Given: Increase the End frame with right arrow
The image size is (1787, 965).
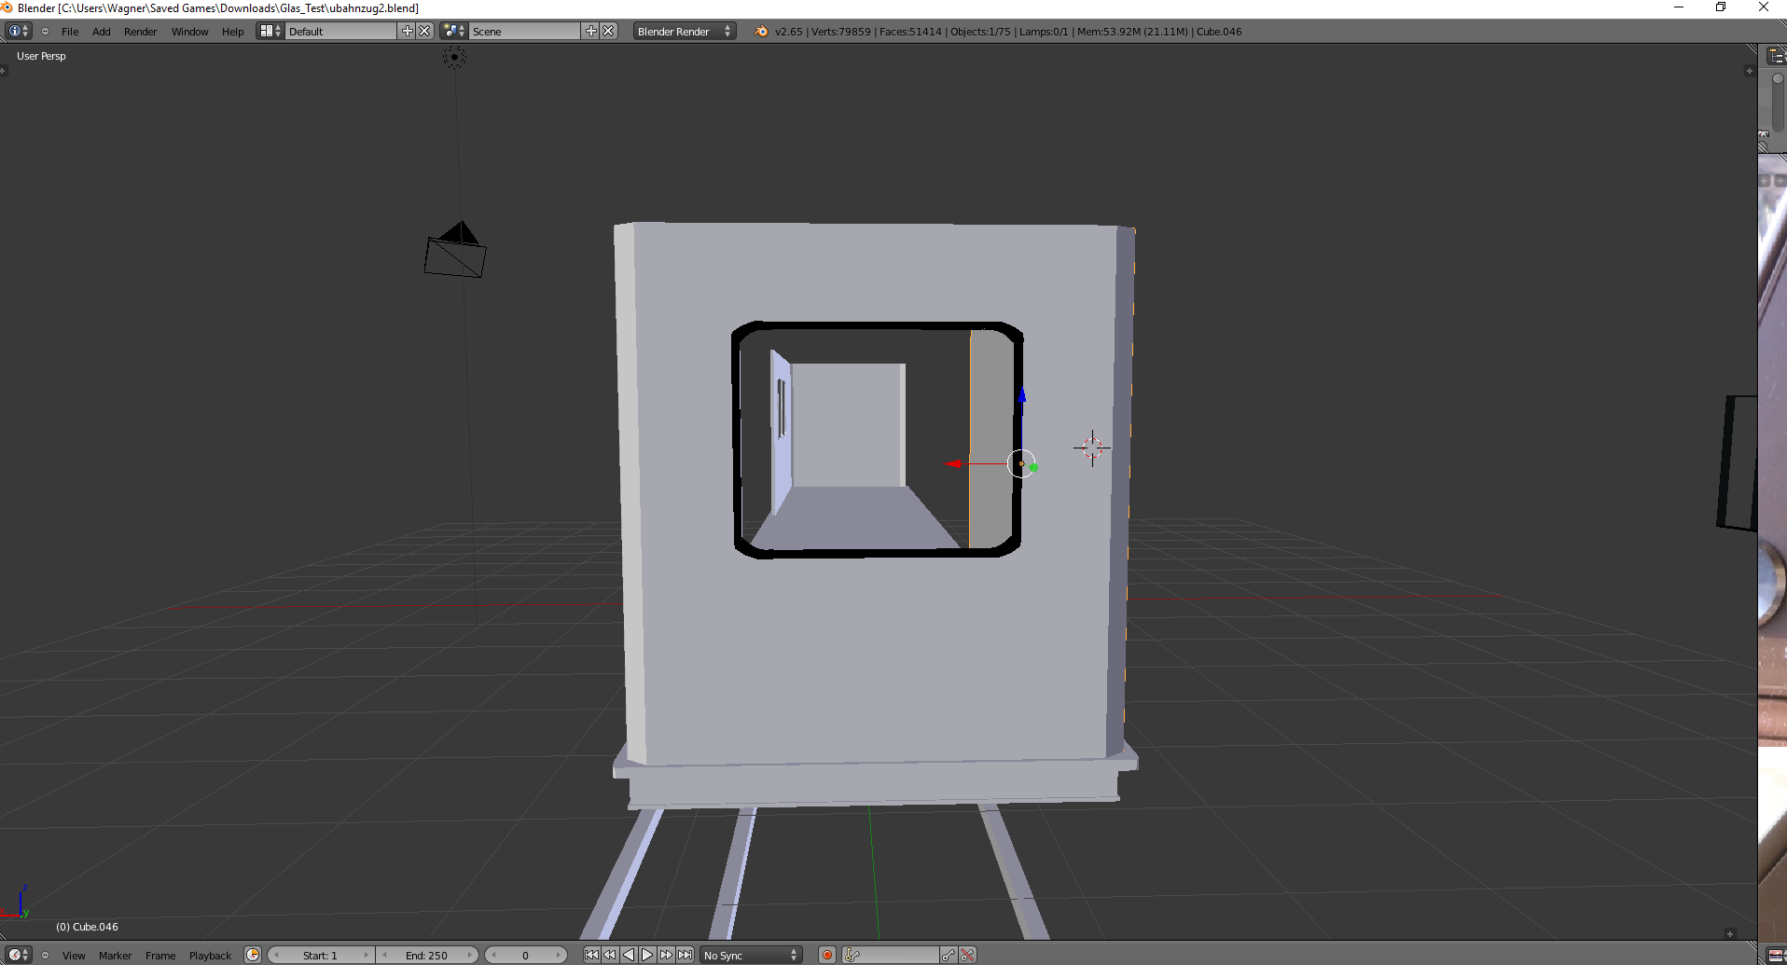Looking at the screenshot, I should pyautogui.click(x=470, y=955).
